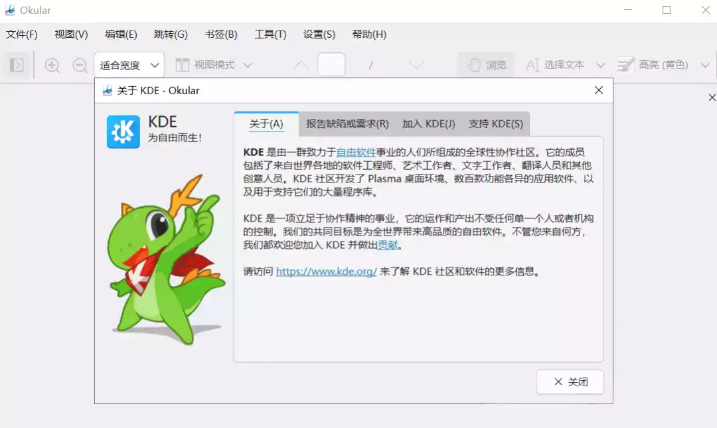Open the 视图(V) menu
Screen dimensions: 717x428
click(71, 35)
